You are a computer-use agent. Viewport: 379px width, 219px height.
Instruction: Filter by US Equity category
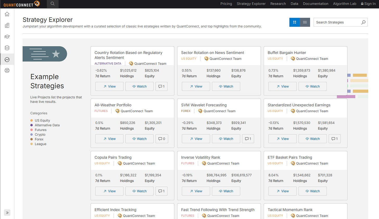42,121
